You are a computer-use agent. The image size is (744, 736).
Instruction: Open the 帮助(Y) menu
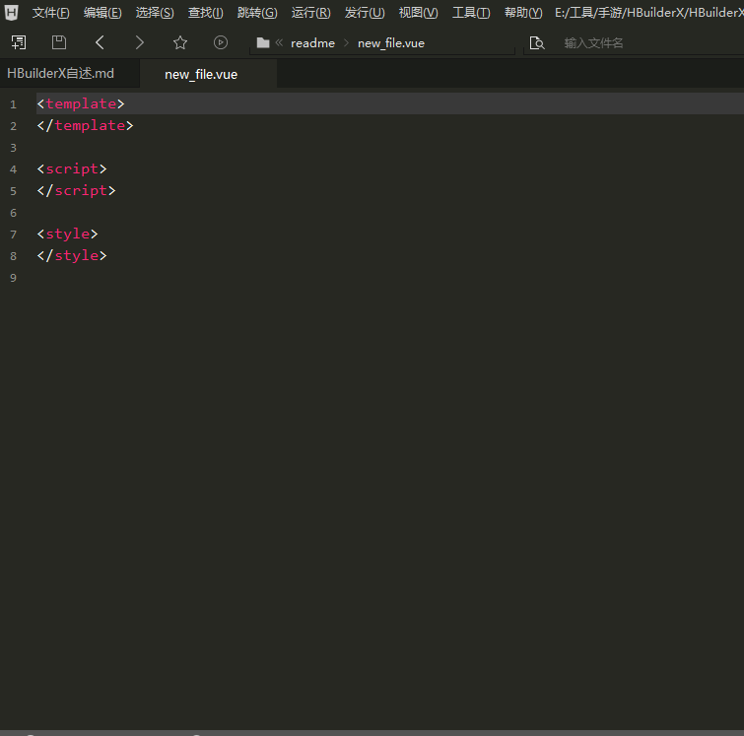tap(523, 13)
